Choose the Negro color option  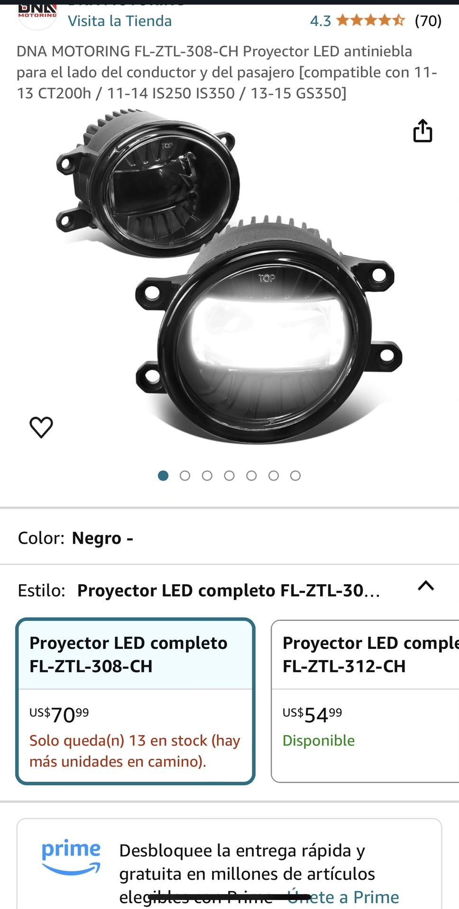(x=102, y=538)
